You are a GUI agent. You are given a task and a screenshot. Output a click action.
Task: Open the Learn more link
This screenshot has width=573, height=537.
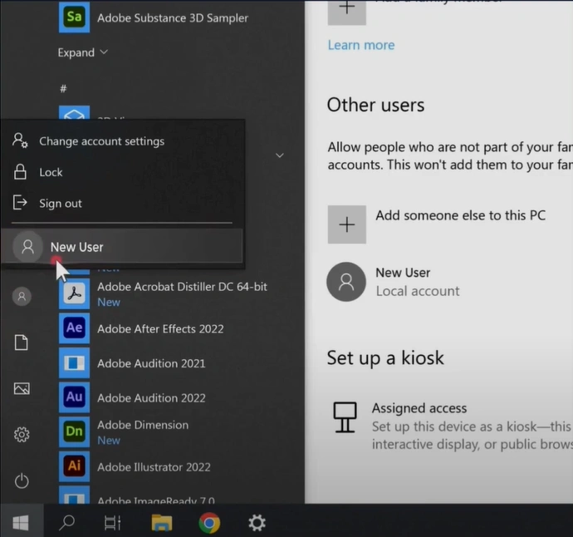pos(361,45)
